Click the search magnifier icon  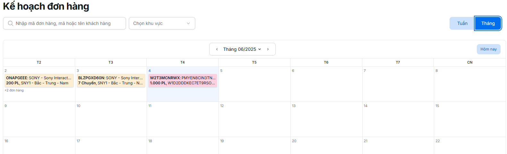(11, 23)
